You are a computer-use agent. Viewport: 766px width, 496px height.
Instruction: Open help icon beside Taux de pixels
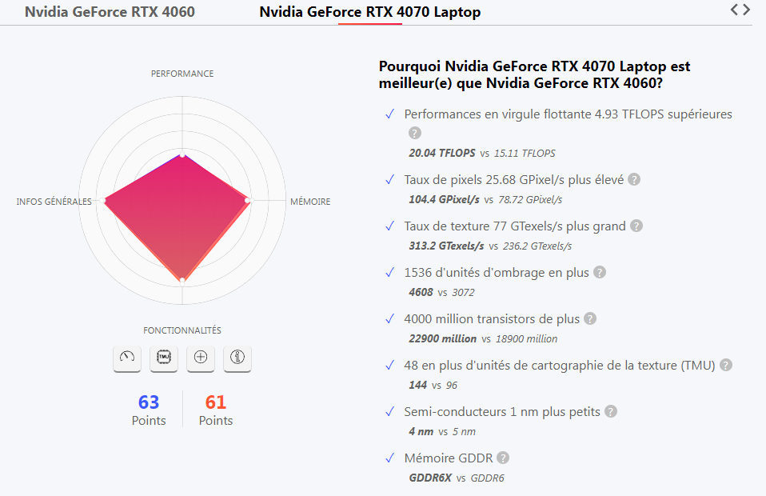(634, 179)
